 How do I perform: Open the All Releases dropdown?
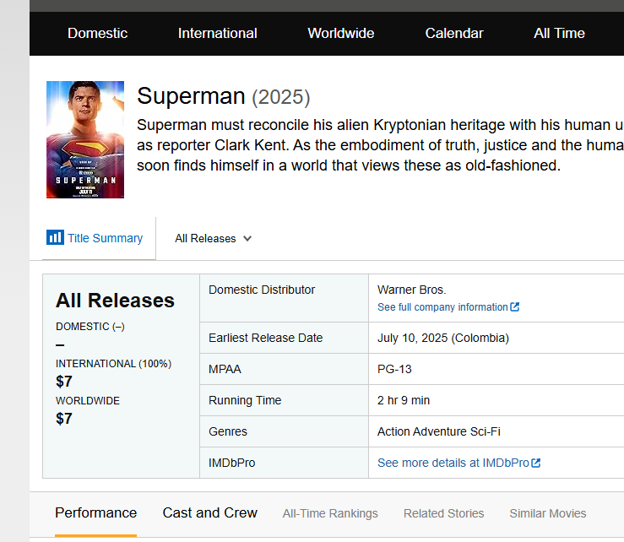(x=214, y=238)
